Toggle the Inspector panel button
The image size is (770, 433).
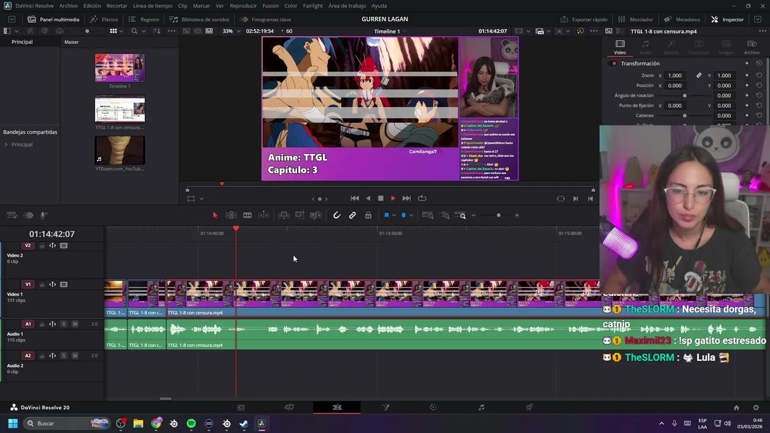(727, 19)
